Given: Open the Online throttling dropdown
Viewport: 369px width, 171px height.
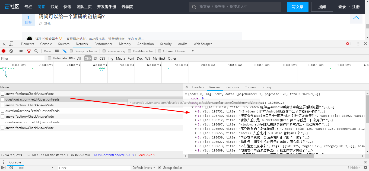Looking at the screenshot, I should 184,51.
